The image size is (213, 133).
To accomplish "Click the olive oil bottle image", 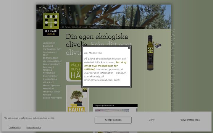I will tap(154, 53).
